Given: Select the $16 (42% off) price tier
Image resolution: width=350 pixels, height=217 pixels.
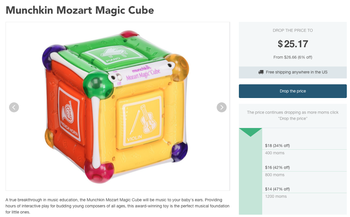Looking at the screenshot, I should point(277,167).
